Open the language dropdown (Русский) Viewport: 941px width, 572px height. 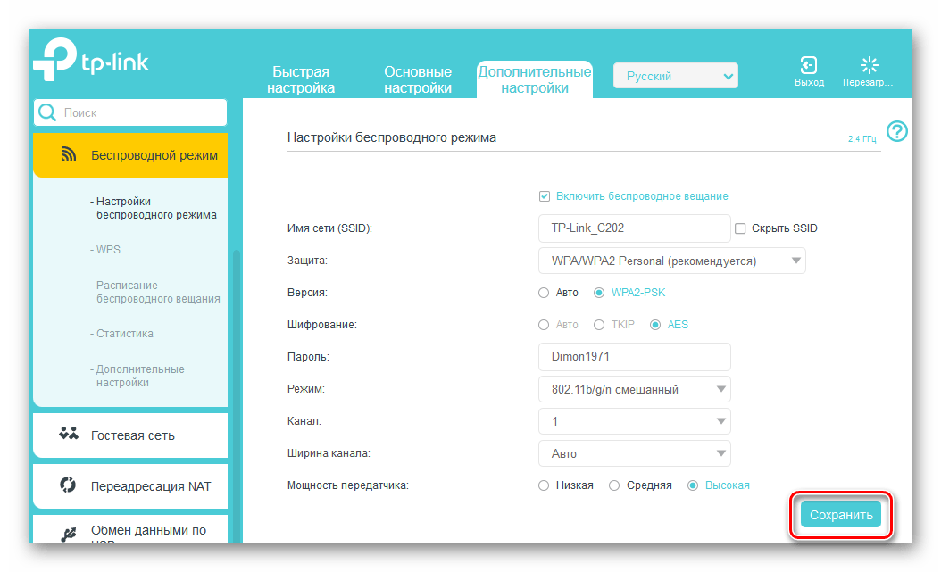point(675,77)
